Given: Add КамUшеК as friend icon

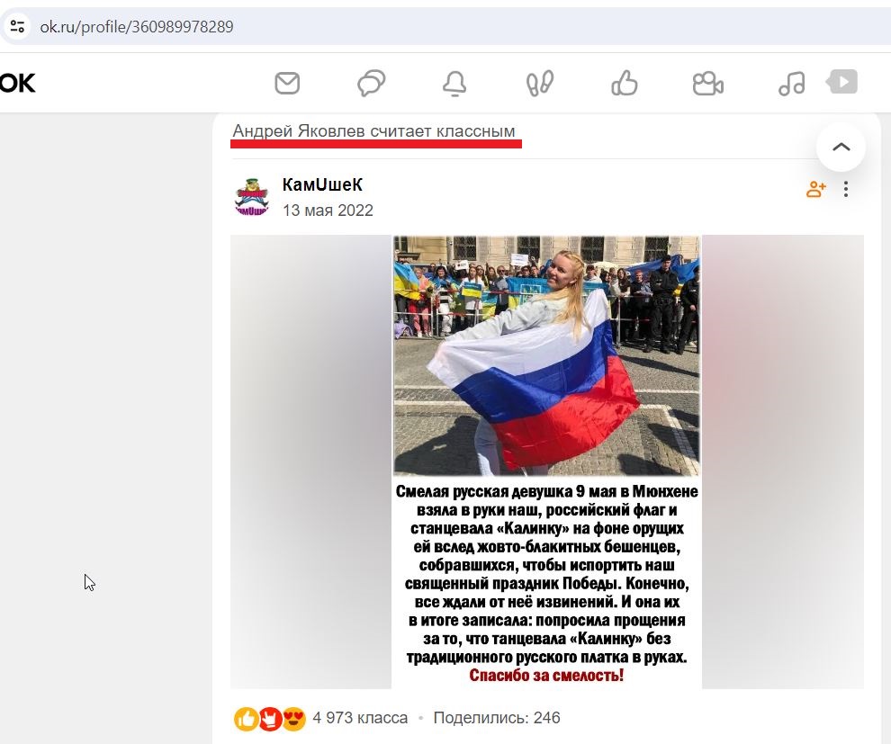Looking at the screenshot, I should pyautogui.click(x=816, y=189).
